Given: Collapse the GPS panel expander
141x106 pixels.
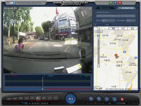Looking at the screenshot, I should coord(95,25).
